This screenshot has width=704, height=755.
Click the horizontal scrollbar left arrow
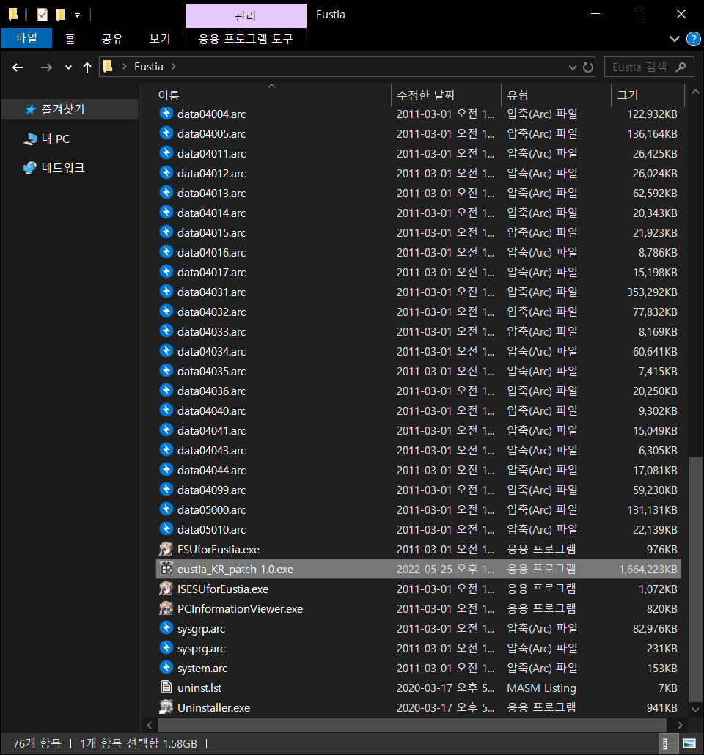(150, 725)
